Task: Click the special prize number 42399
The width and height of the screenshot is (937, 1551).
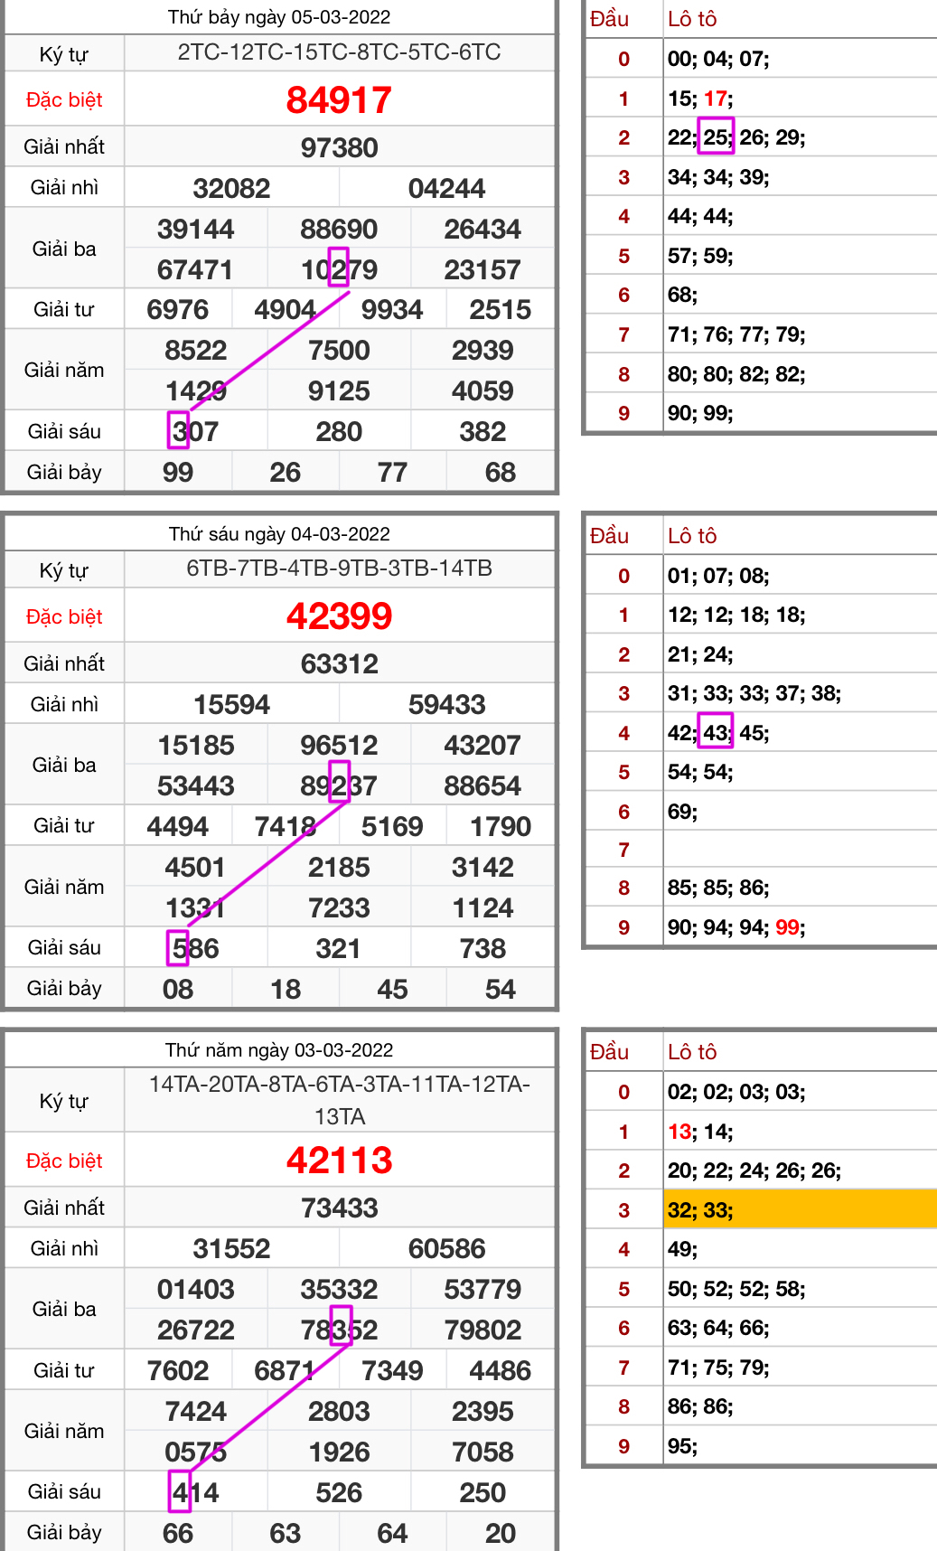Action: coord(339,616)
